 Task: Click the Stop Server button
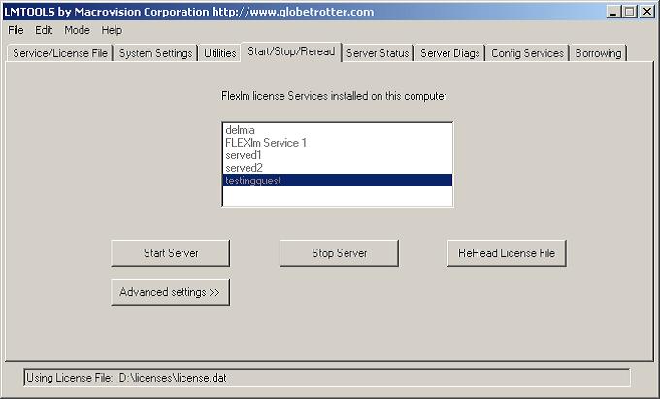tap(339, 253)
